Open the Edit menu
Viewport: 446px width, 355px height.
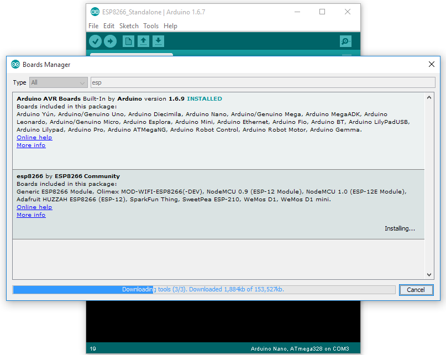point(109,26)
